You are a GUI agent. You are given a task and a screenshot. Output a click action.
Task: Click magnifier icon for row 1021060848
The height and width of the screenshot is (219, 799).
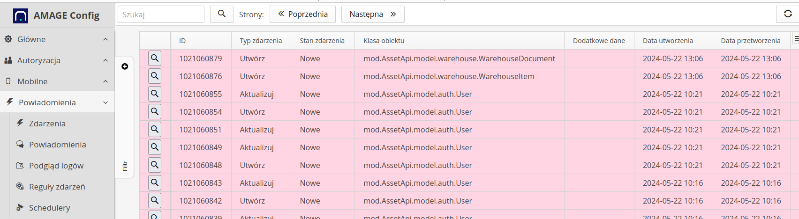[x=155, y=165]
